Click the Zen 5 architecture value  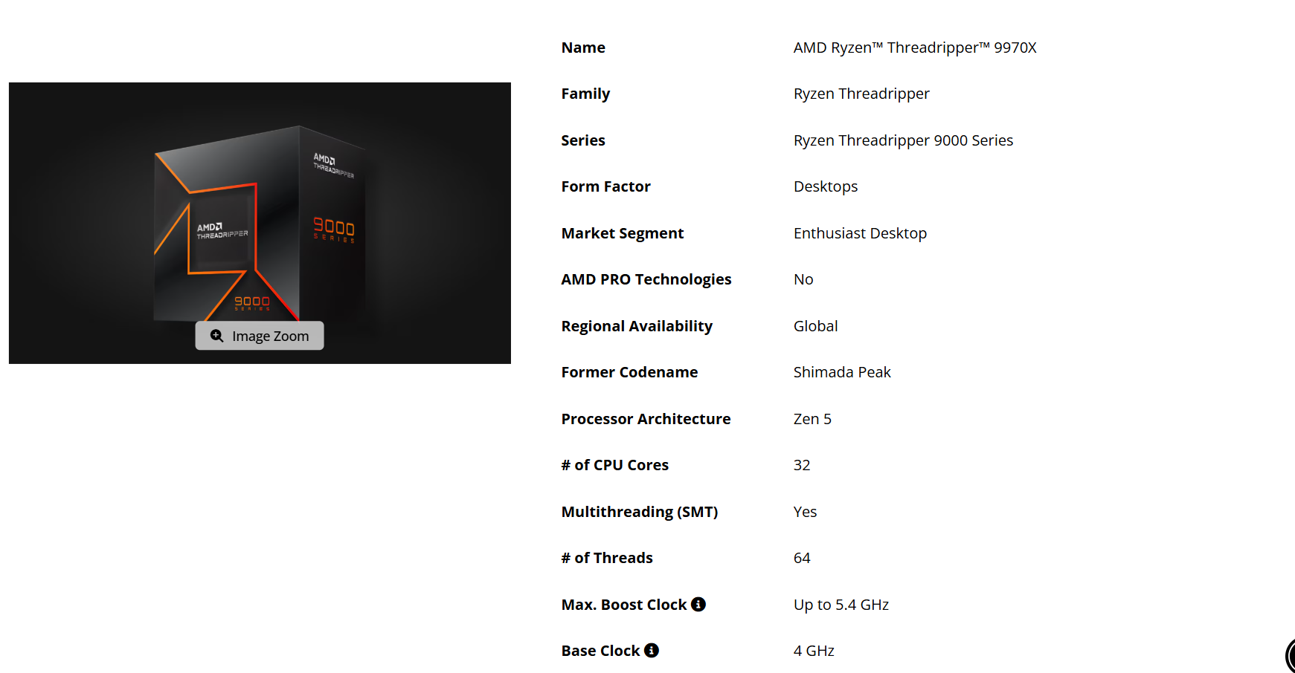tap(812, 419)
